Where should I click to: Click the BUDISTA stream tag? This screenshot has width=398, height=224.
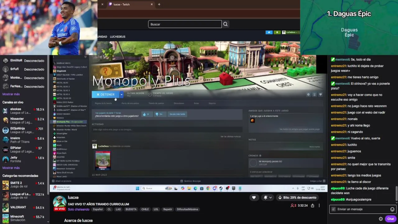click(x=131, y=209)
